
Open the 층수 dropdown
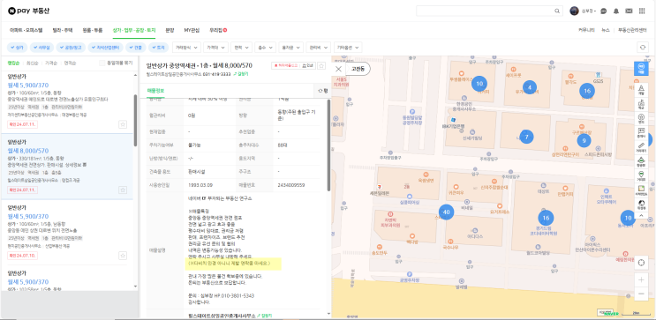[x=265, y=48]
